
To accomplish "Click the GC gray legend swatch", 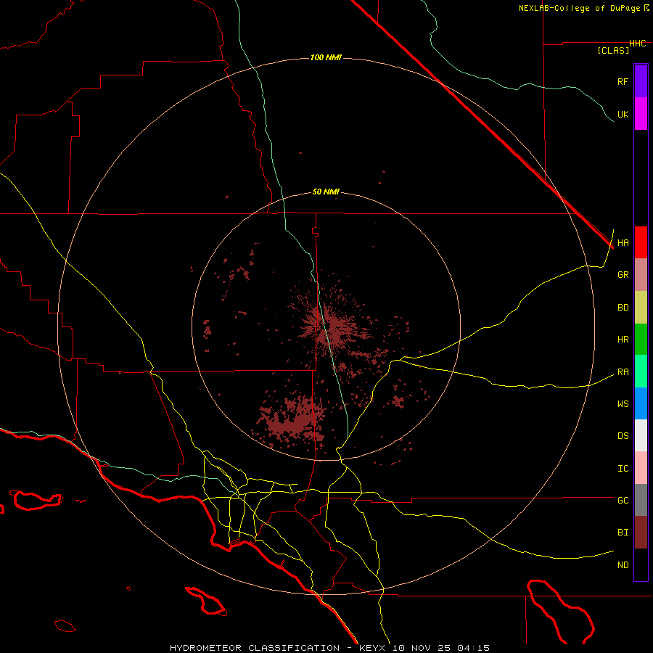I will pos(641,500).
